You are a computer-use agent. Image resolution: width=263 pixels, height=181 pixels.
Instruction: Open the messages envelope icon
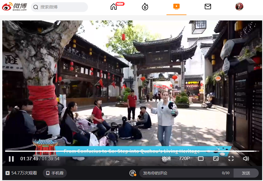pos(208,7)
